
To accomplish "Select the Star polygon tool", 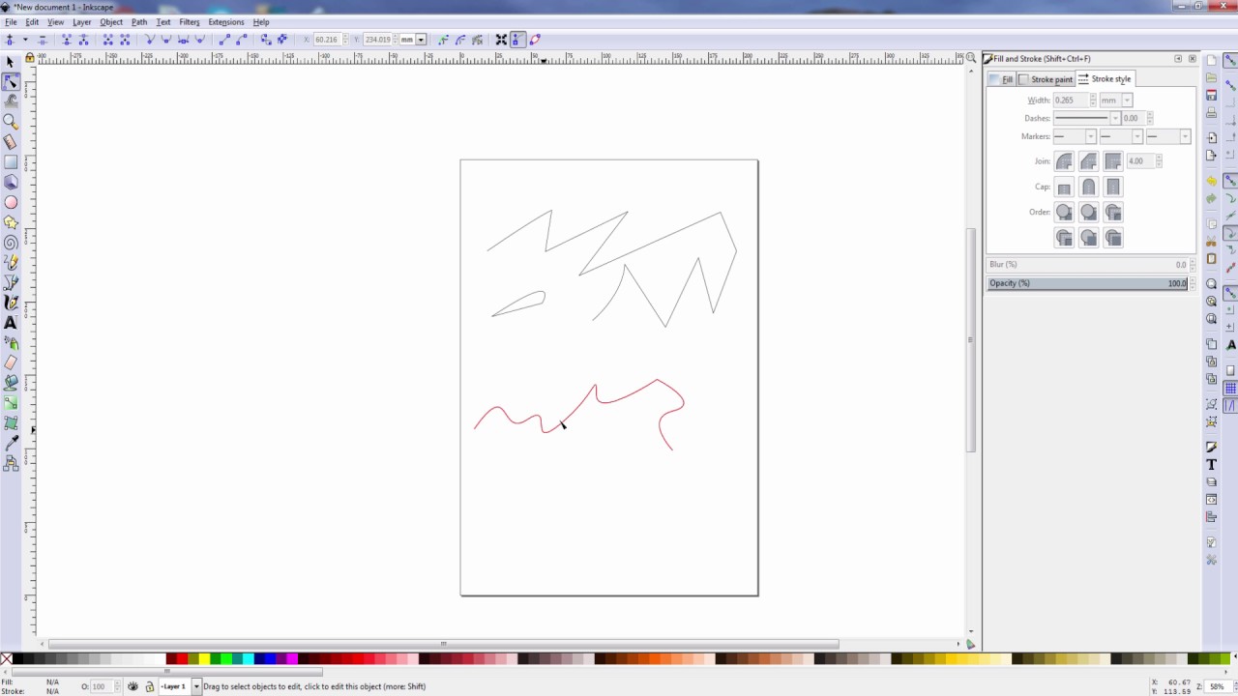I will point(11,222).
